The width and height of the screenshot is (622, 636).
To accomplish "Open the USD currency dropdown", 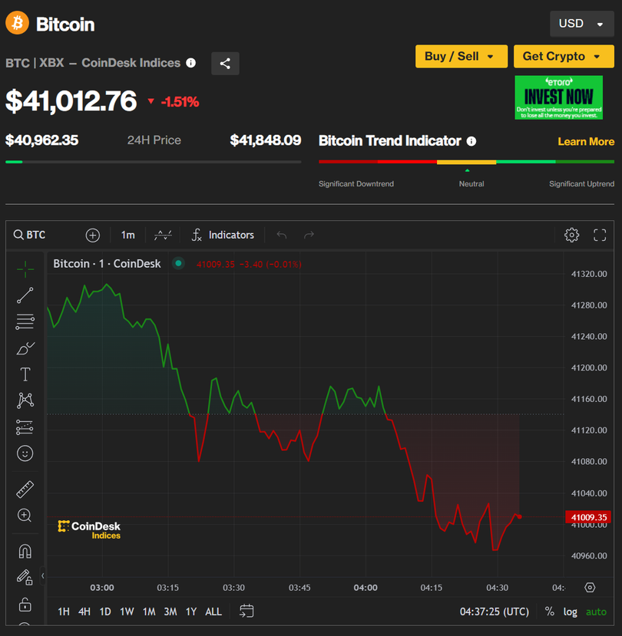I will pyautogui.click(x=581, y=24).
